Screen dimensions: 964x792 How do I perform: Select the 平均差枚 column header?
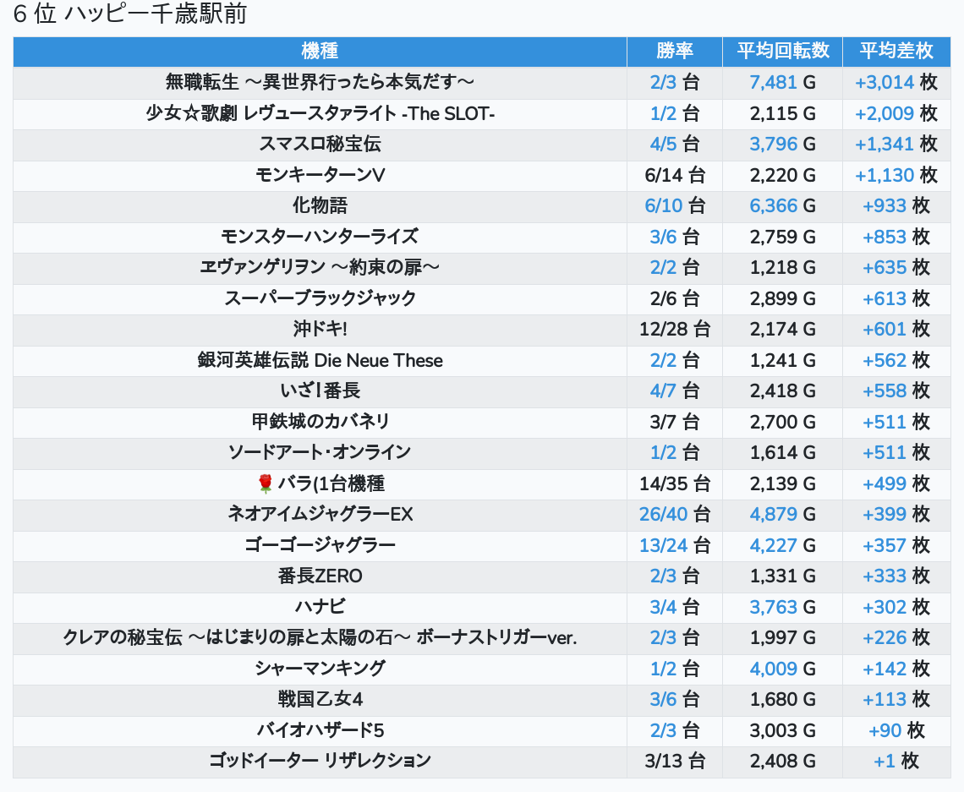coord(896,51)
